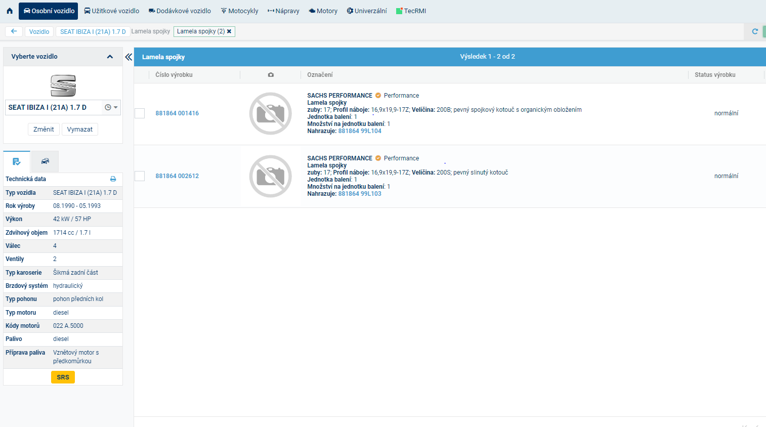Click the SEAT IBIZA I (21A) 1.7 D field
Image resolution: width=766 pixels, height=427 pixels.
coord(63,107)
